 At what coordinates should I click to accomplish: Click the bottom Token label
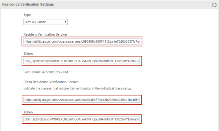(x=28, y=112)
